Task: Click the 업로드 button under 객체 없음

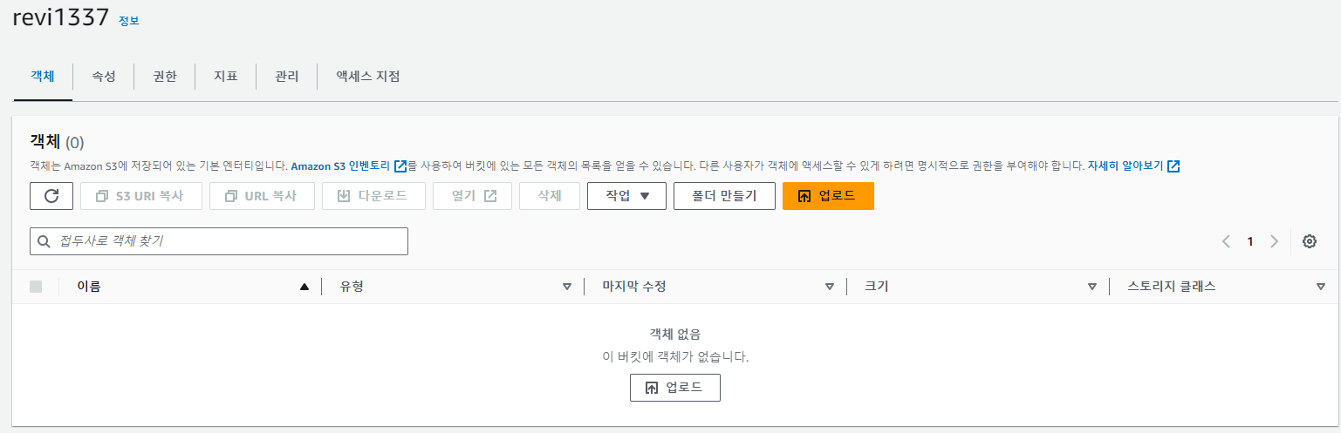Action: [675, 388]
